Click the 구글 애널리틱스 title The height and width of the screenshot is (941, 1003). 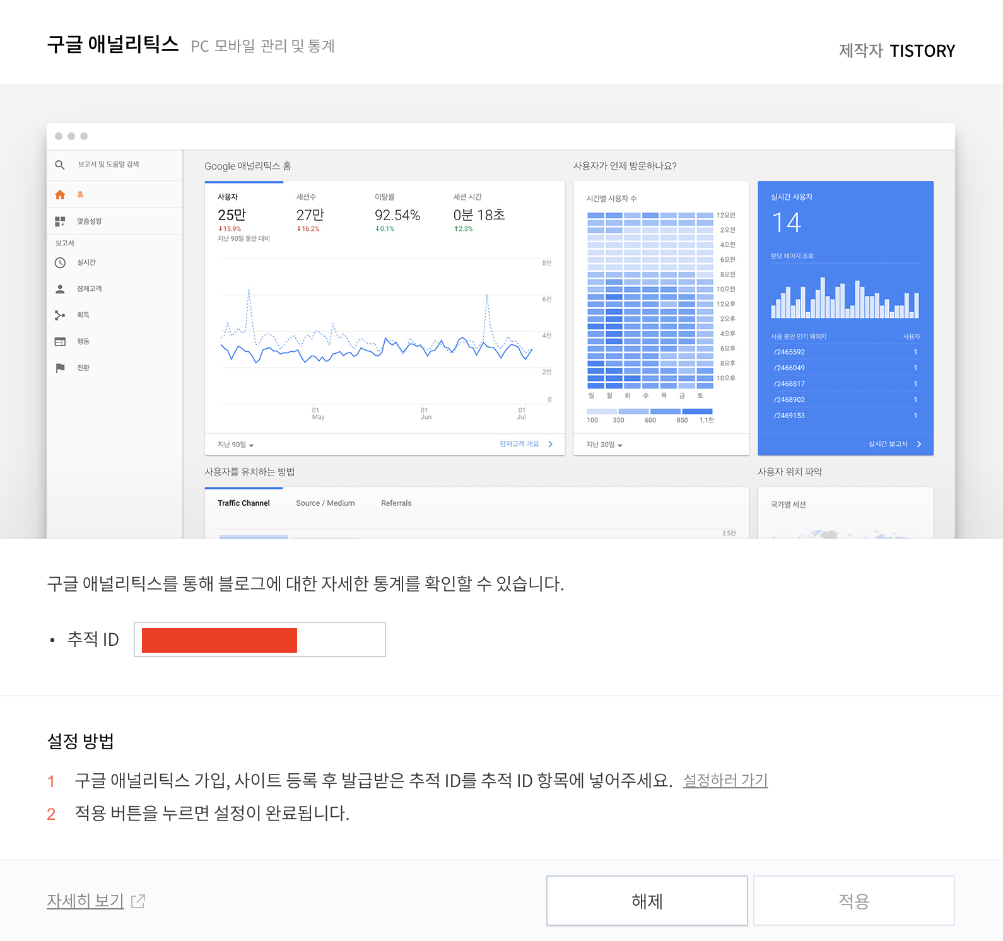click(x=113, y=44)
